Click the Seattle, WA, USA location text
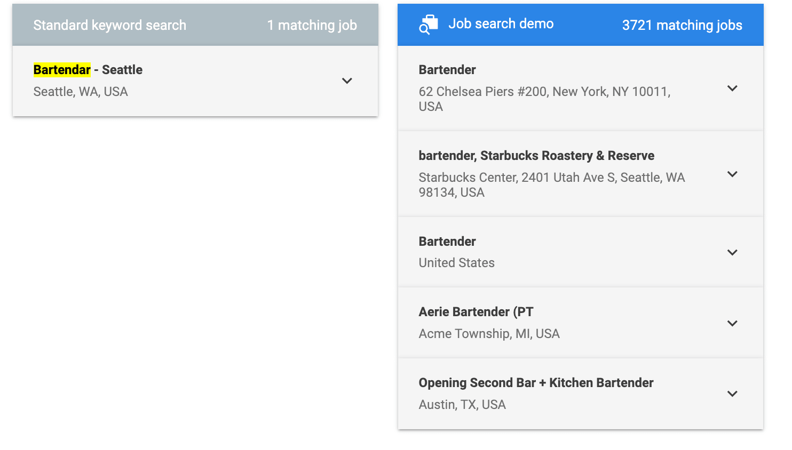The width and height of the screenshot is (792, 450). (x=81, y=92)
